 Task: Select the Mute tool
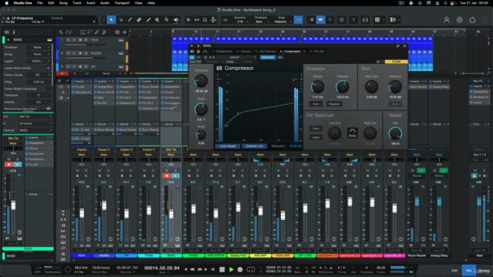coord(157,20)
